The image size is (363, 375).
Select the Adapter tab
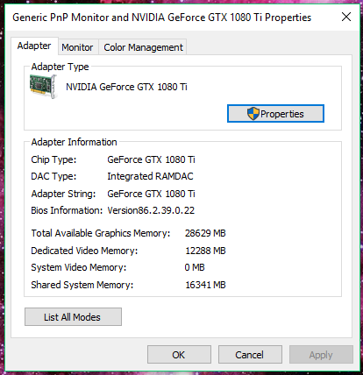click(x=34, y=46)
